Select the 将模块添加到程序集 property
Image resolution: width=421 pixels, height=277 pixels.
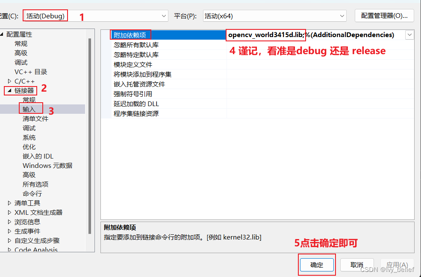[x=143, y=74]
